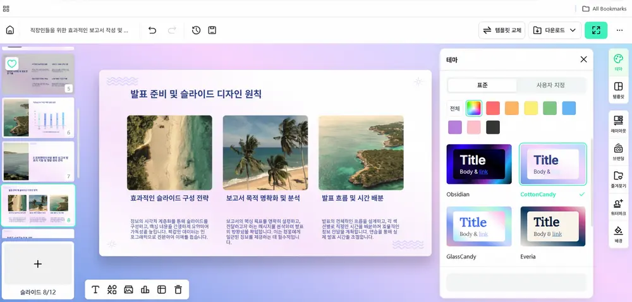Select slide 5 thumbnail
Viewport: 632px width, 302px height.
[38, 74]
